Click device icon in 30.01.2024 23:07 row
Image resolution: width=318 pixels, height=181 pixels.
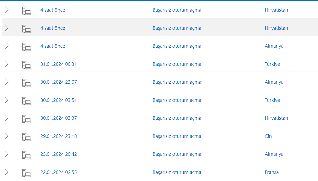tap(26, 82)
